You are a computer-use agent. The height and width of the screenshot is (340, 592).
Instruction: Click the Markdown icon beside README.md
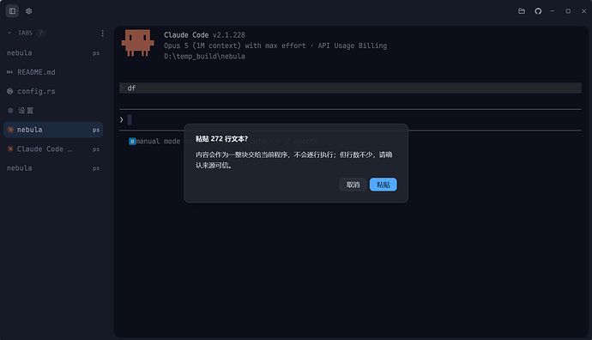9,72
